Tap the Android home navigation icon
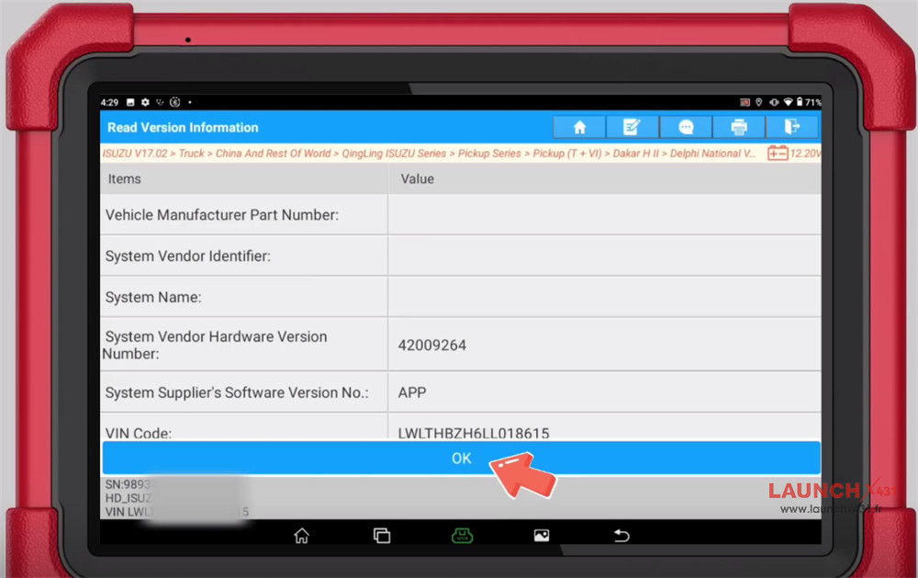 coord(301,535)
